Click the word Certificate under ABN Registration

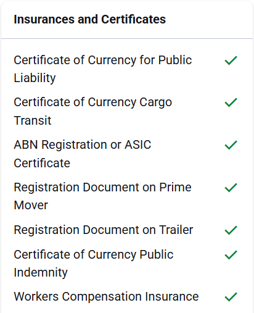click(42, 163)
